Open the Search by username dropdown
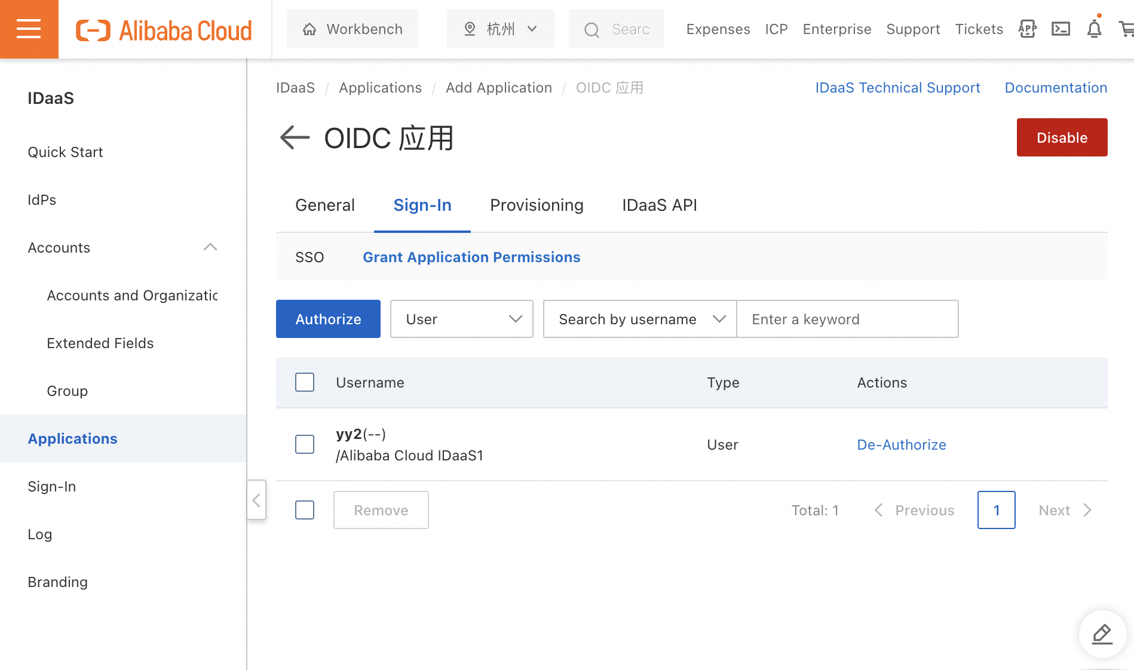 click(x=639, y=319)
